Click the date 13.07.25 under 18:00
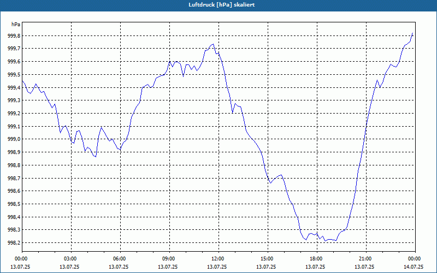 coord(315,267)
